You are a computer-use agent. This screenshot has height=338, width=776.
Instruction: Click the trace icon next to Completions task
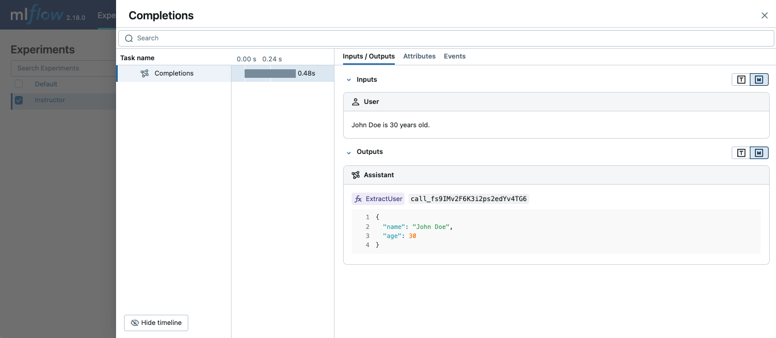tap(143, 73)
